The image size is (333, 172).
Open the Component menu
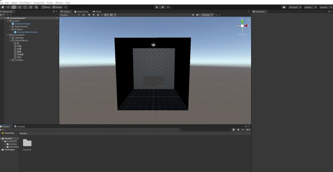point(39,2)
